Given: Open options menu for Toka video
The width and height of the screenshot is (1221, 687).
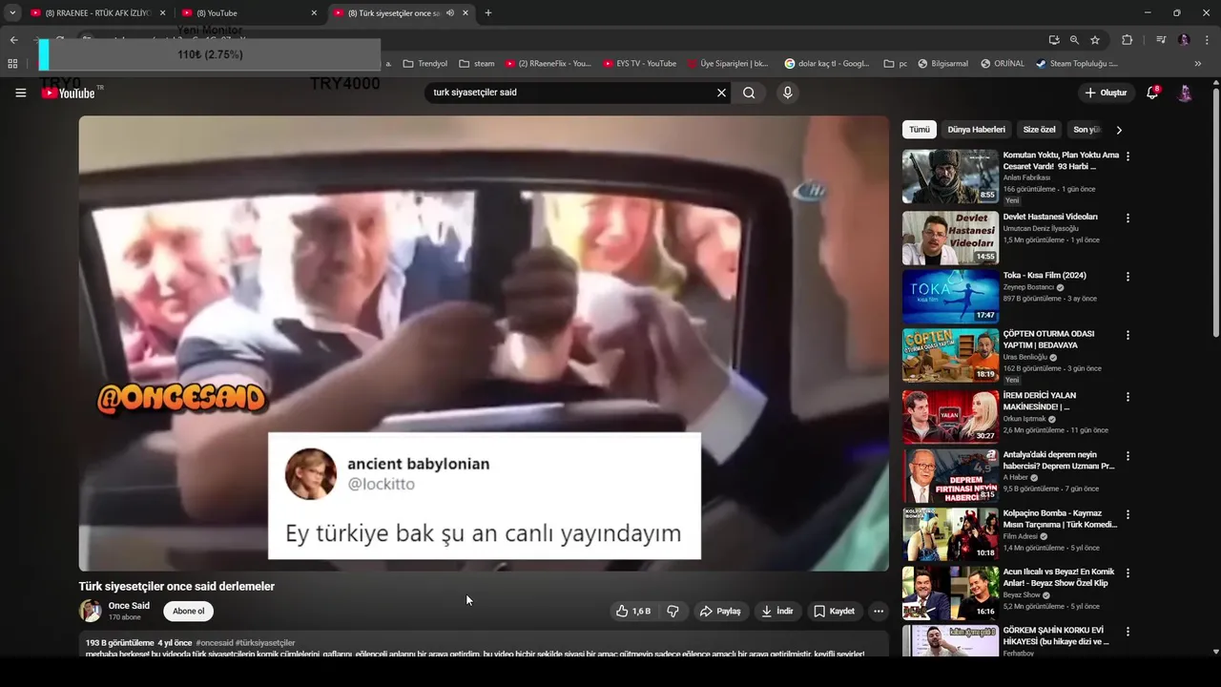Looking at the screenshot, I should pyautogui.click(x=1128, y=277).
